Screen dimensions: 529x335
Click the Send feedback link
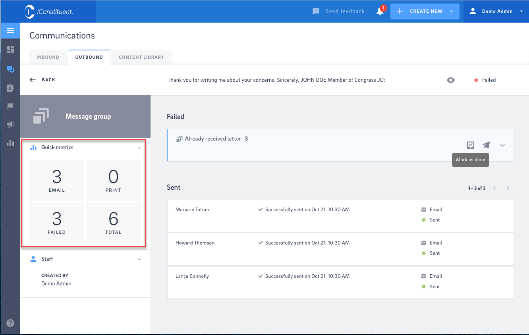point(338,12)
